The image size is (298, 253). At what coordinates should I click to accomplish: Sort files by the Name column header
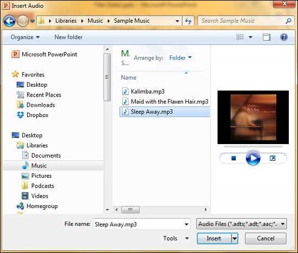coord(129,77)
